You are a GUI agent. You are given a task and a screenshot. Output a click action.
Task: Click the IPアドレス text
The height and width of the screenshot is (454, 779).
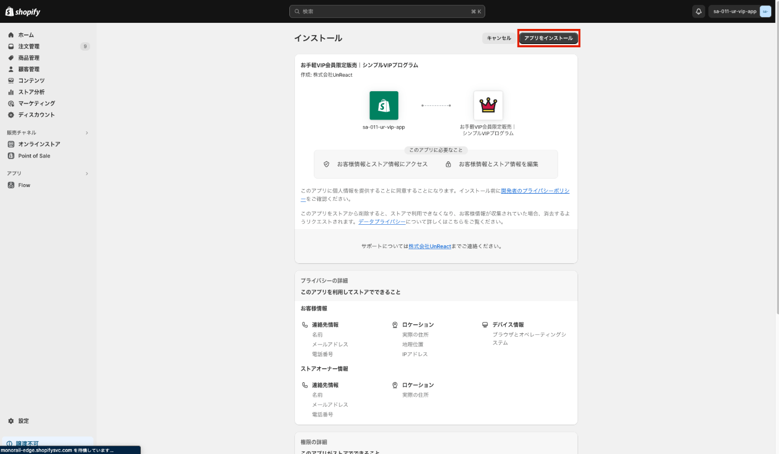click(x=415, y=354)
